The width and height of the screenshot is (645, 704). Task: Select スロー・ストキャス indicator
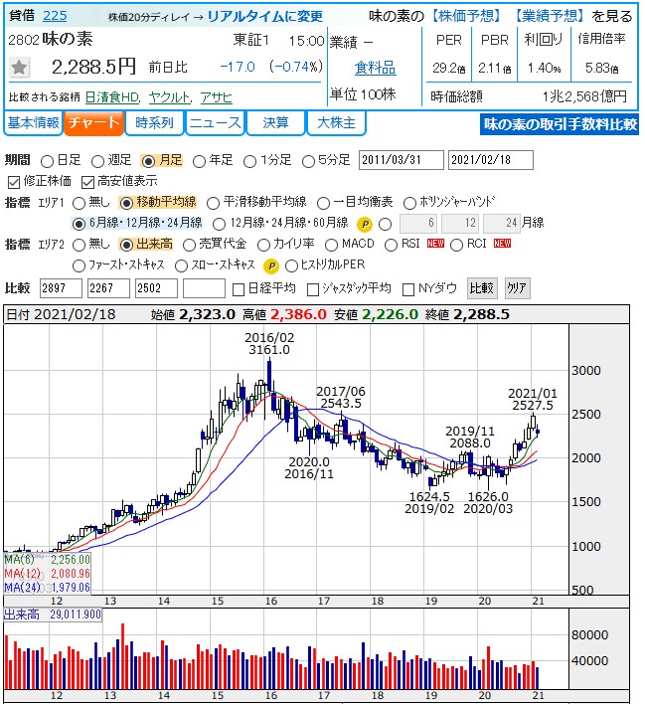point(181,265)
